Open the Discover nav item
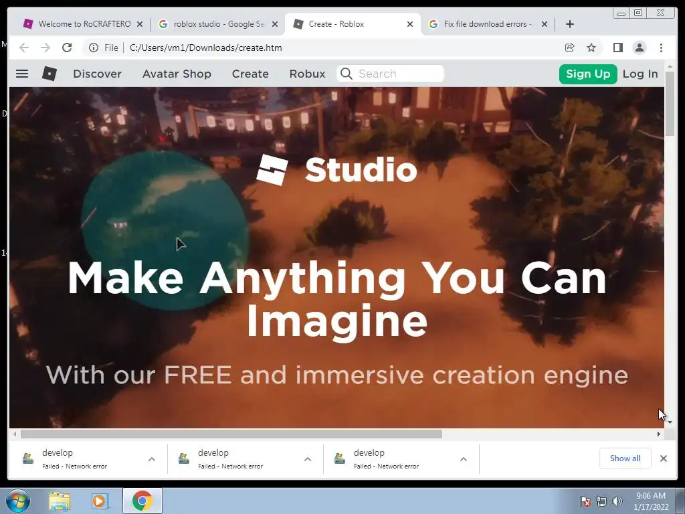Screen dimensions: 685x514 [98, 74]
